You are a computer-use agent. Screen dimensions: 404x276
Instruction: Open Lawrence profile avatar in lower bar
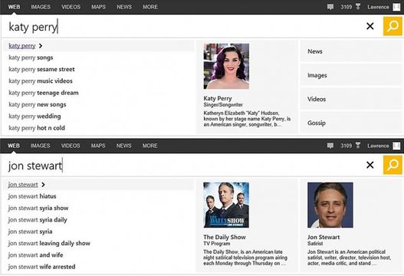(396, 146)
